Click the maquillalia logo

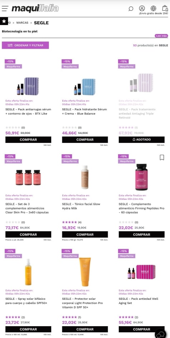click(x=35, y=9)
